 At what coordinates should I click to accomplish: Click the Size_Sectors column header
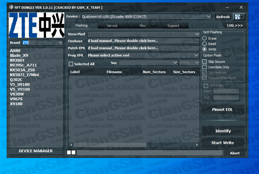click(185, 72)
